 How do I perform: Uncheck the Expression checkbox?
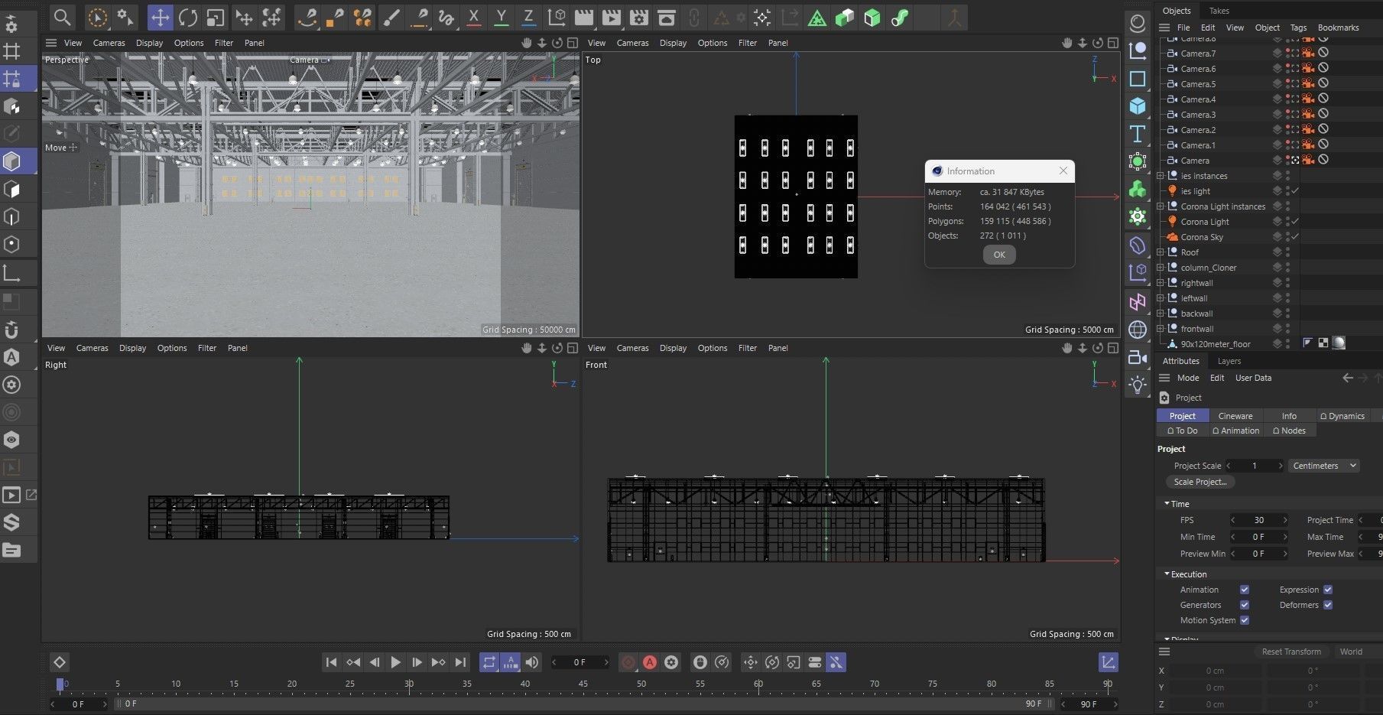coord(1328,590)
